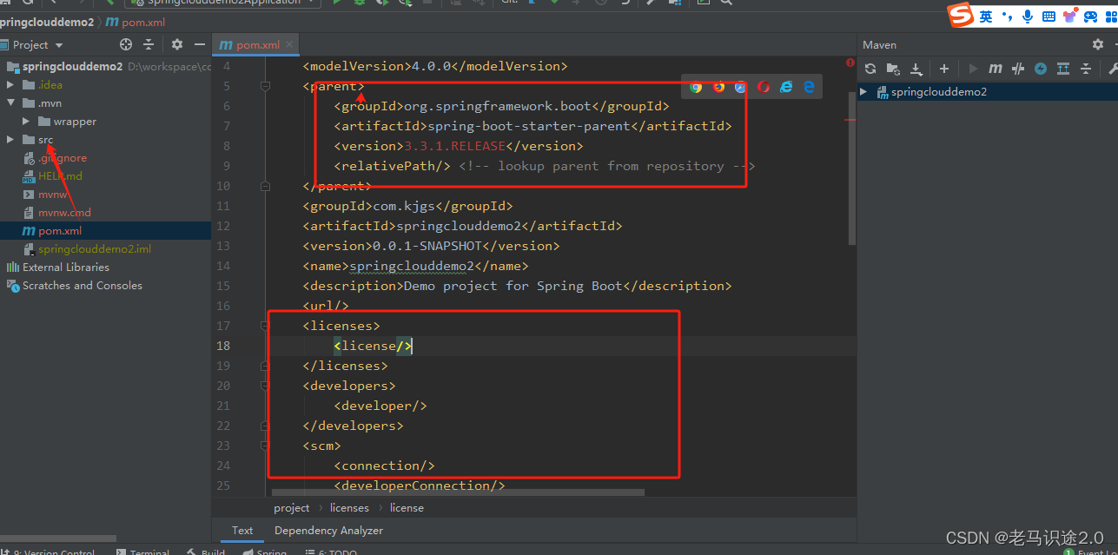Select springclouddemo2 in Maven panel
Image resolution: width=1118 pixels, height=555 pixels.
(x=938, y=91)
